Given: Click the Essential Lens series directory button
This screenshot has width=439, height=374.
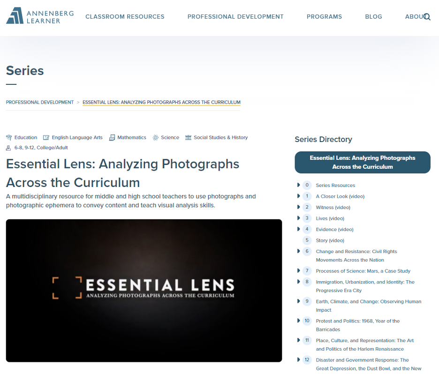Looking at the screenshot, I should coord(363,162).
